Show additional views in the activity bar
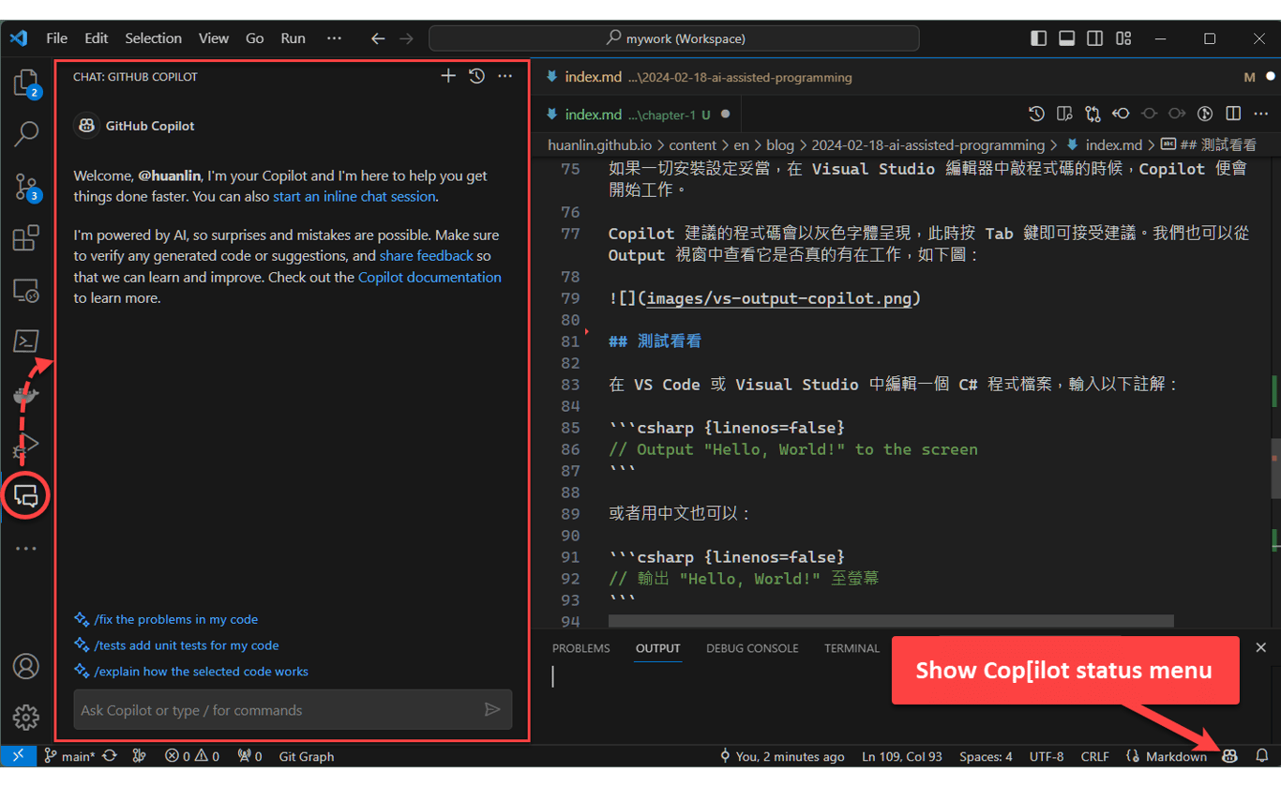The height and width of the screenshot is (788, 1281). point(26,549)
